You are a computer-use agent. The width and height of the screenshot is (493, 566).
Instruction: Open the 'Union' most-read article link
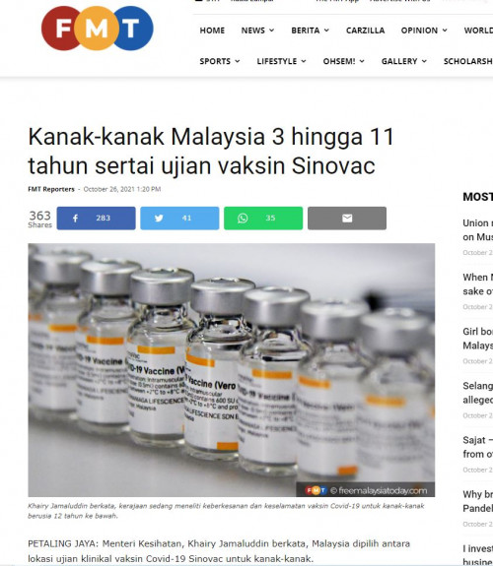(x=477, y=230)
